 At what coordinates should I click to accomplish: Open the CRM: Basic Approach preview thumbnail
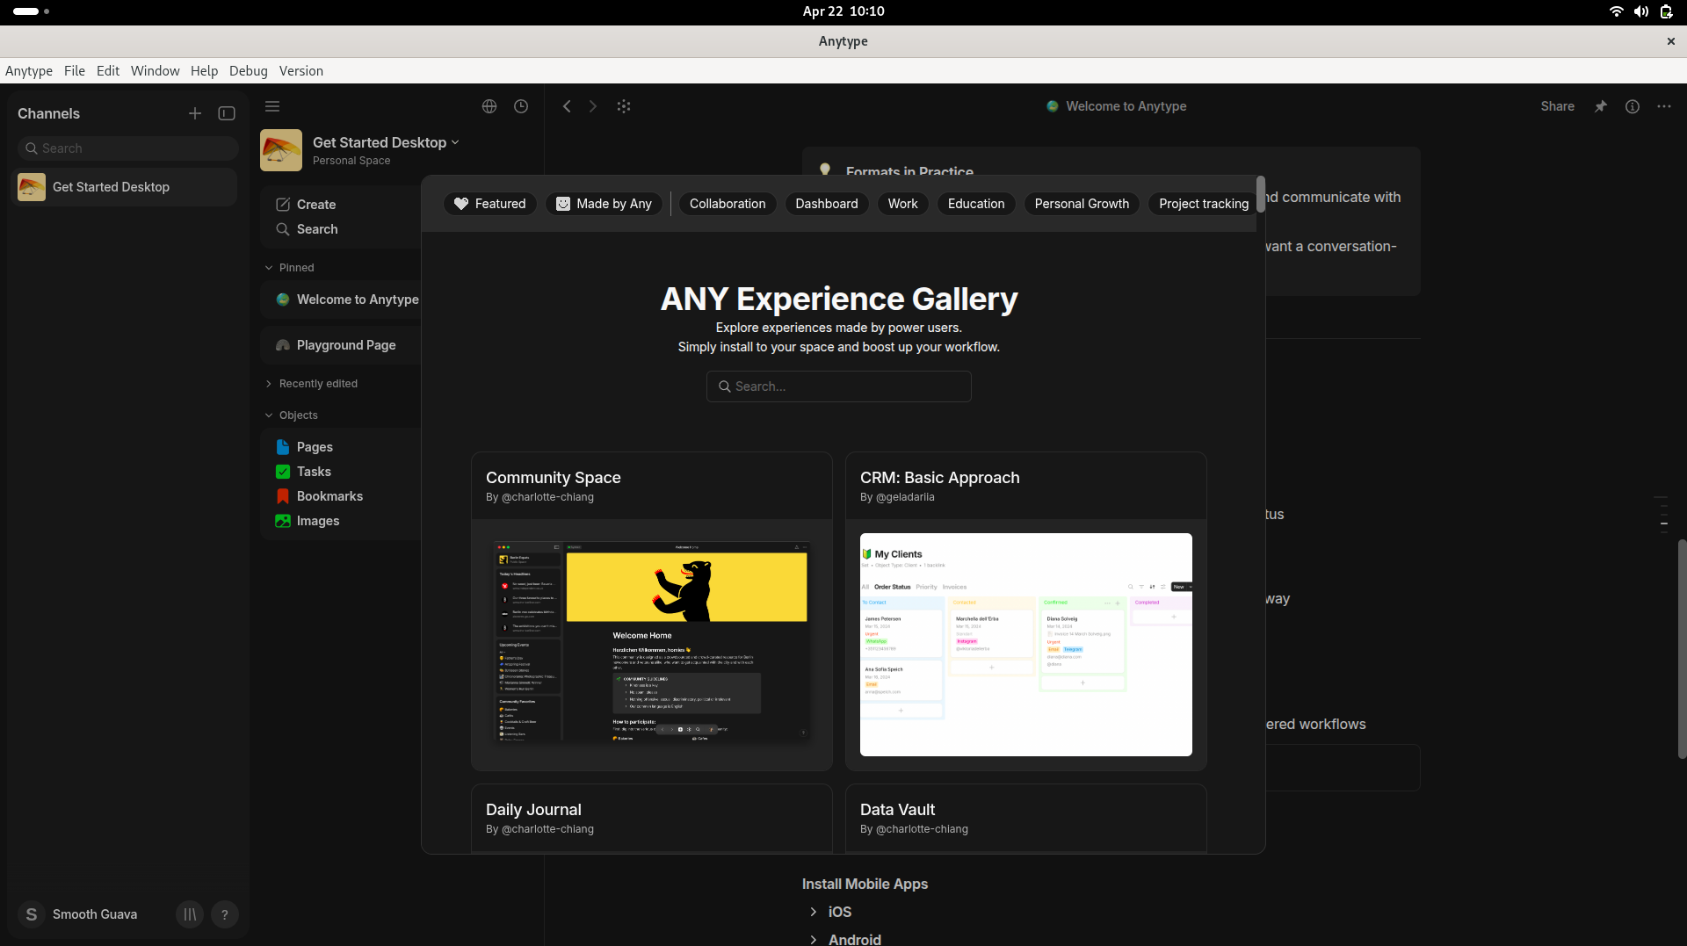point(1025,645)
